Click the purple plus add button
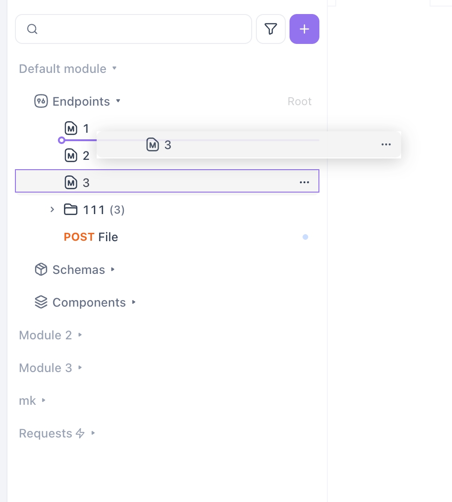Image resolution: width=452 pixels, height=502 pixels. [304, 29]
